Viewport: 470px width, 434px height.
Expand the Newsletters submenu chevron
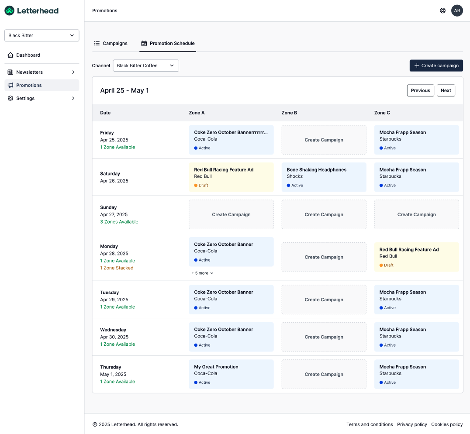click(73, 72)
